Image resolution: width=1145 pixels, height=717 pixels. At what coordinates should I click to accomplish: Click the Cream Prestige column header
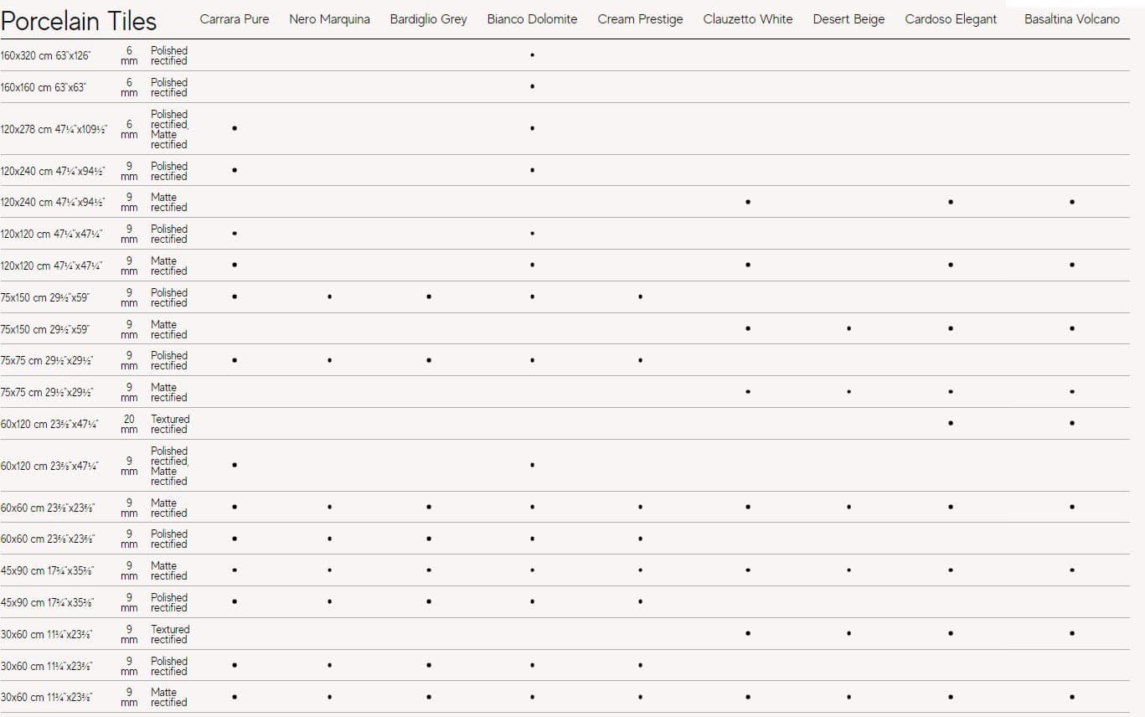pyautogui.click(x=640, y=19)
